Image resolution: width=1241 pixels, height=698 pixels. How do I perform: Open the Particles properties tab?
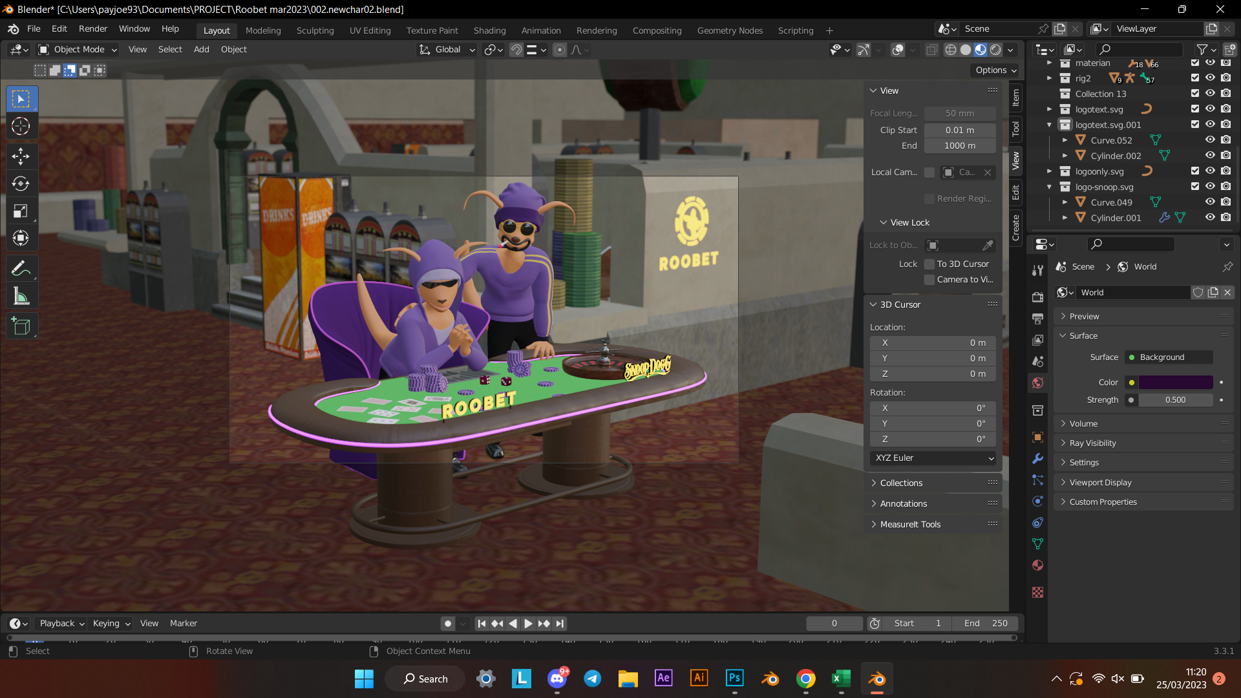pos(1037,480)
